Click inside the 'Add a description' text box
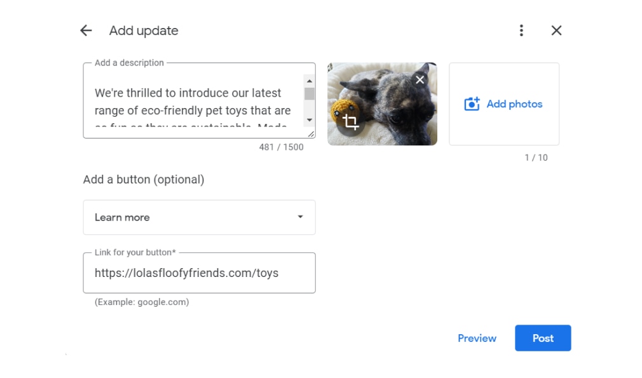The width and height of the screenshot is (642, 378). (x=191, y=102)
